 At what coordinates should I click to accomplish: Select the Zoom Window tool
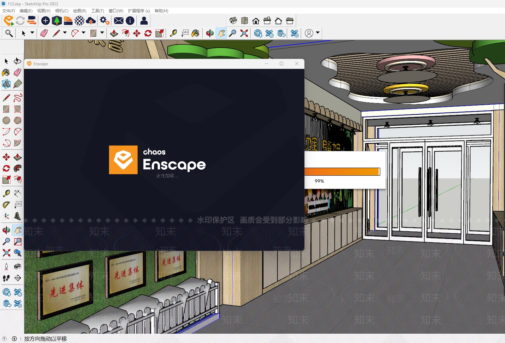18,241
